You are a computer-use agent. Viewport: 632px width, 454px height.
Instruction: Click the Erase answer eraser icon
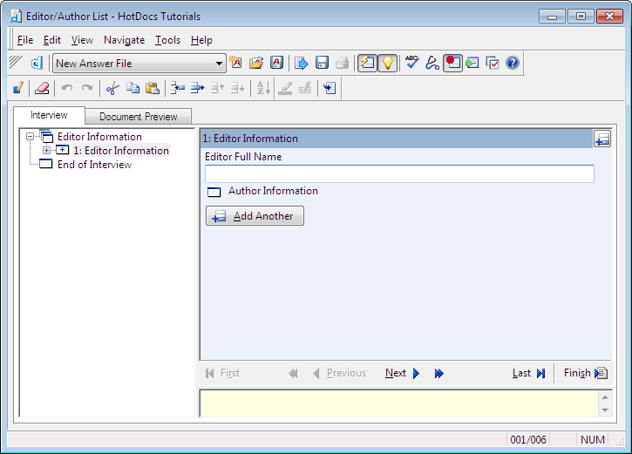42,88
